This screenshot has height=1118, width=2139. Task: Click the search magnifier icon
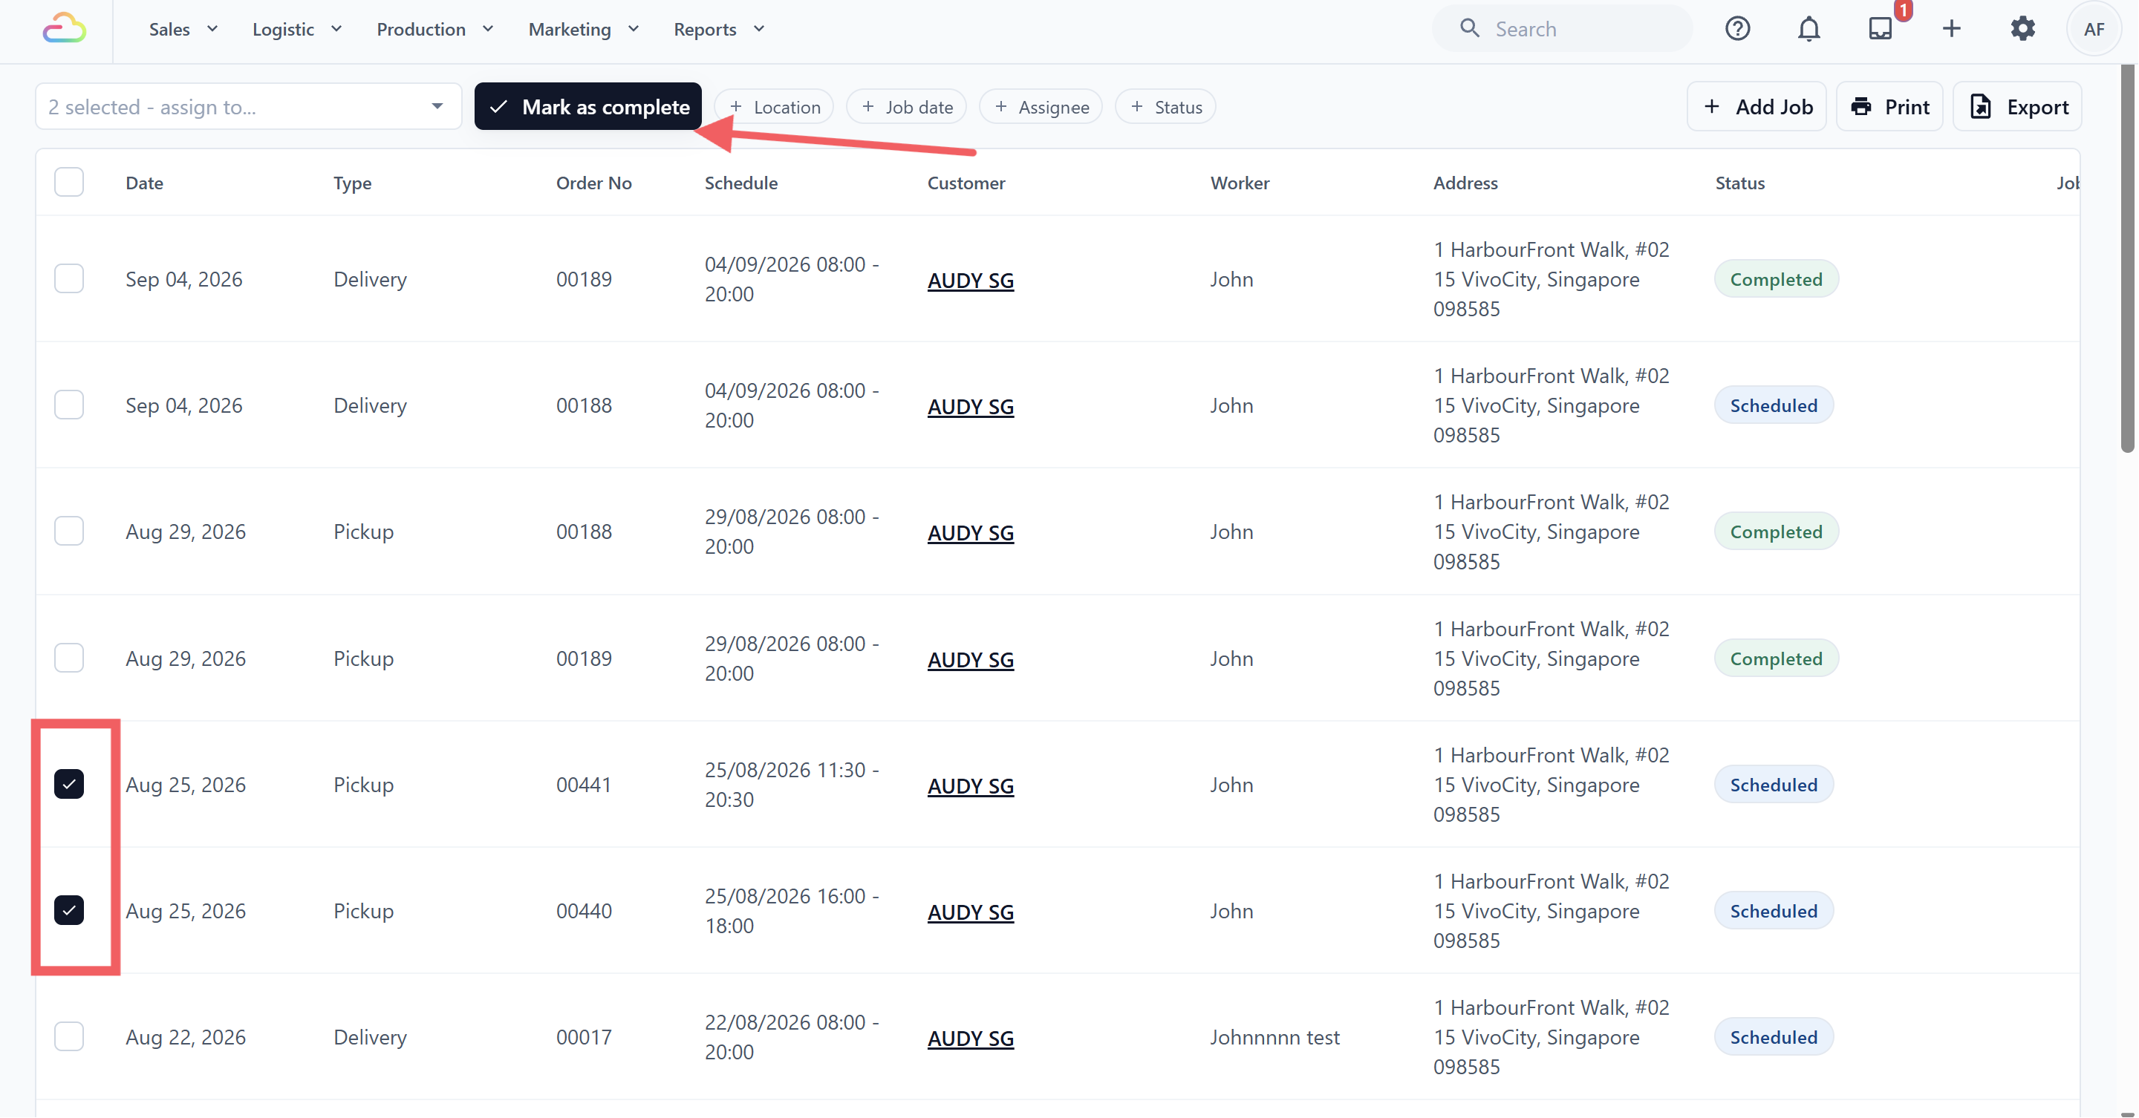tap(1469, 29)
